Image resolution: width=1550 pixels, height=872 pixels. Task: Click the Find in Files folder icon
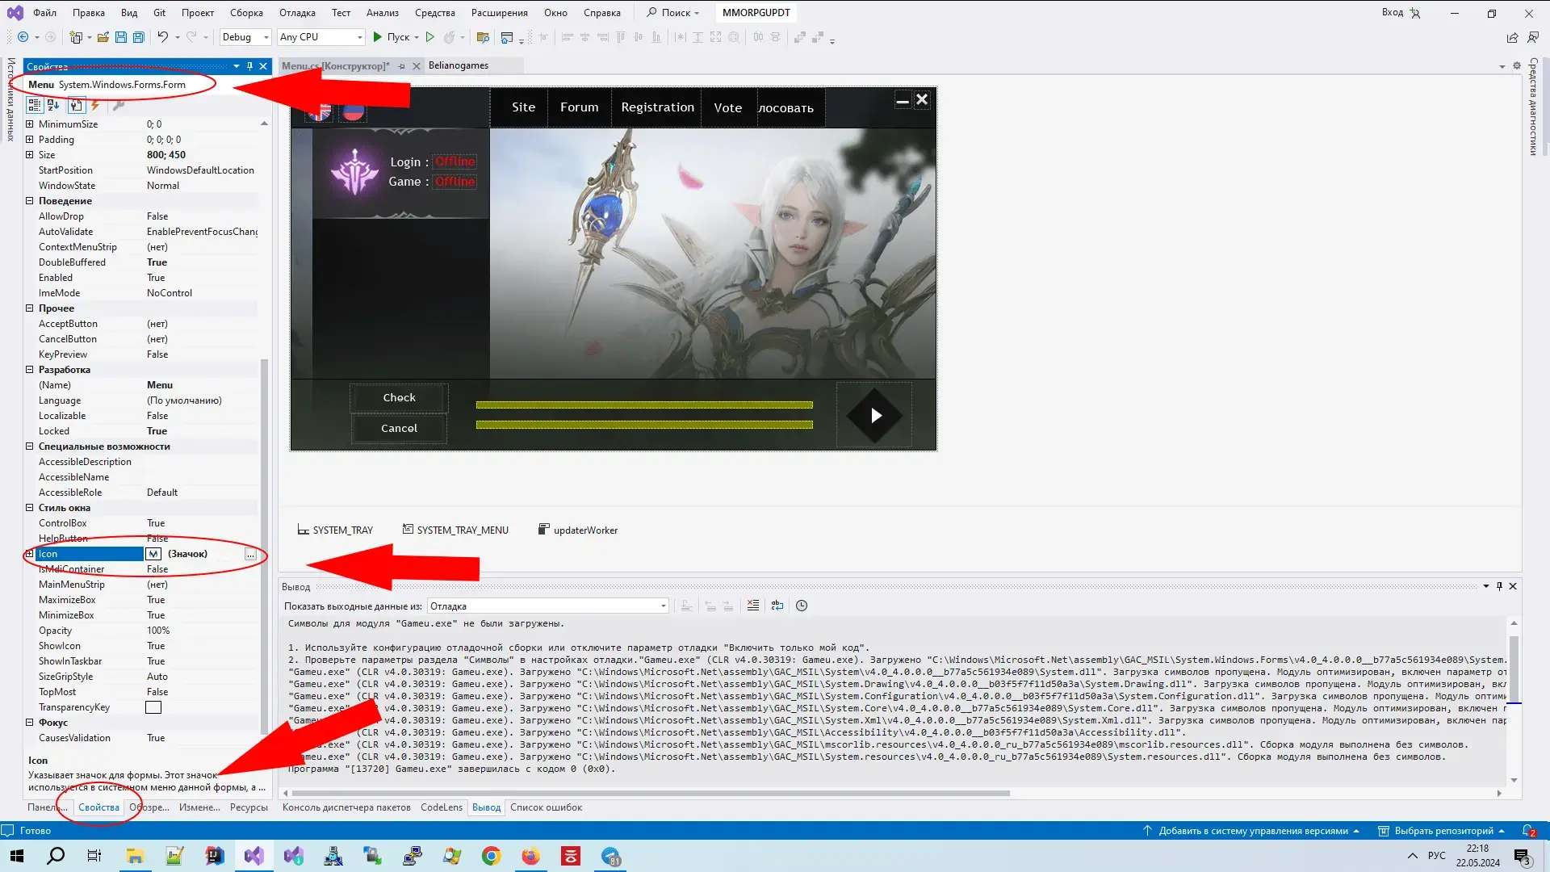point(483,37)
